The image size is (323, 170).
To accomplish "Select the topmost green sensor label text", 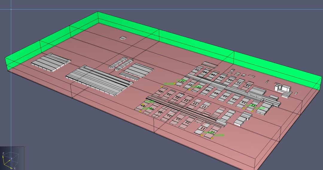I will click(x=182, y=81).
